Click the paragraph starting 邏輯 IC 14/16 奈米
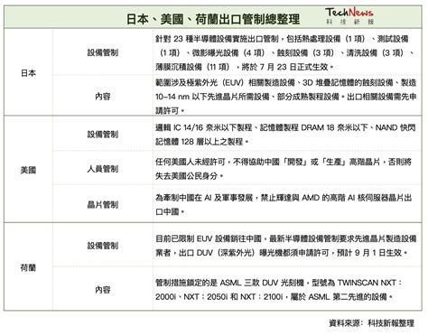Screen dimensions: 428x336 pyautogui.click(x=285, y=135)
